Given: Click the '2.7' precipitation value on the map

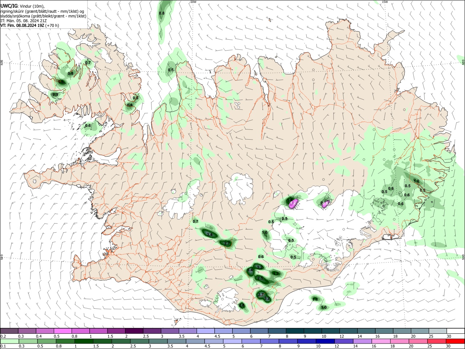Looking at the screenshot, I should 227,243.
